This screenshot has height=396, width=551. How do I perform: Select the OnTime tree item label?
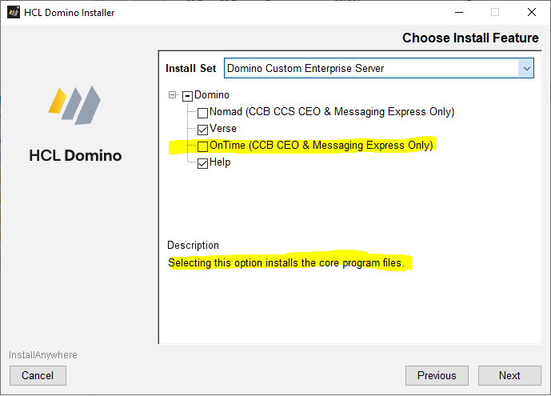tap(321, 146)
